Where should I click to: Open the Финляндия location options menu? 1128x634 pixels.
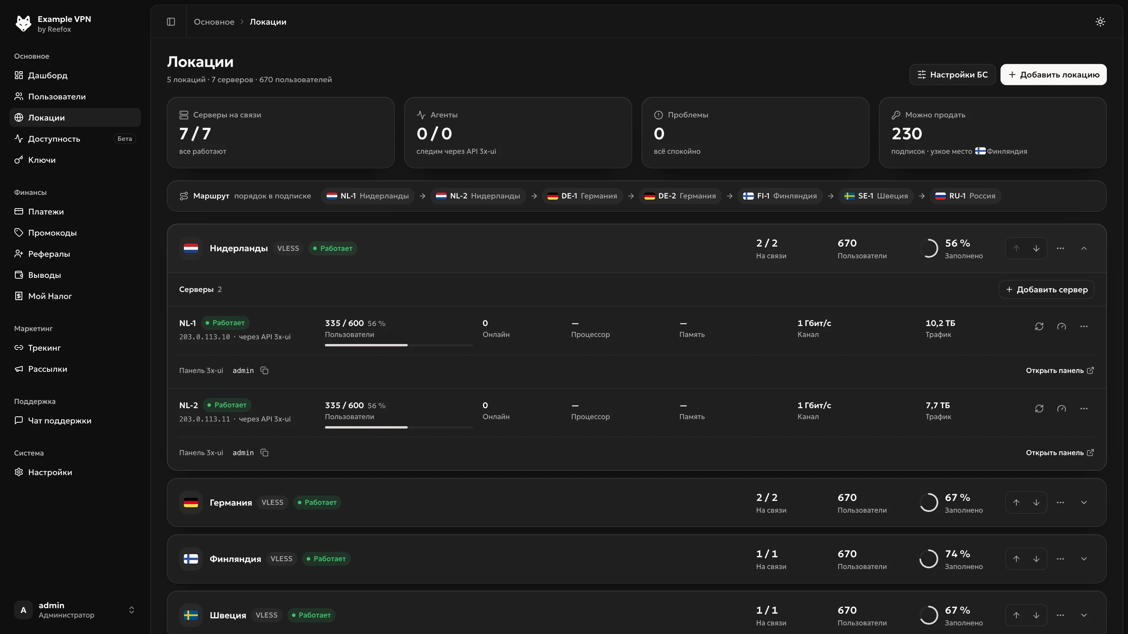(1060, 559)
